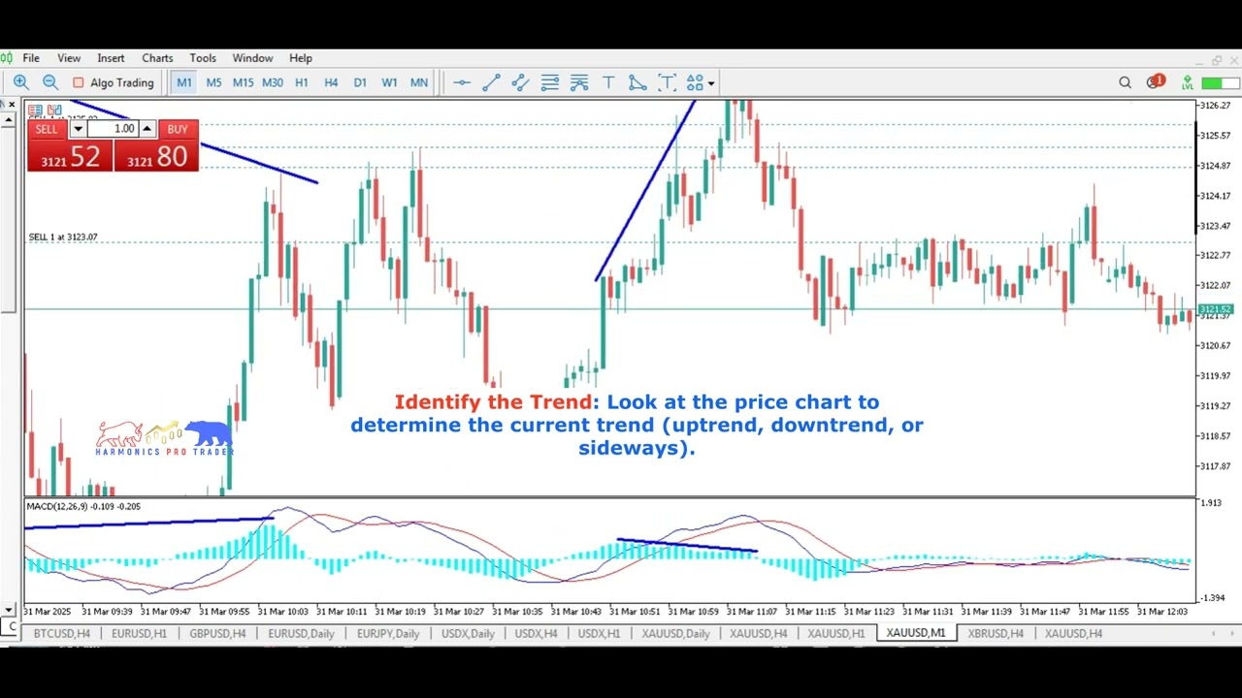
Task: Close the left side panel with X
Action: tap(12, 105)
